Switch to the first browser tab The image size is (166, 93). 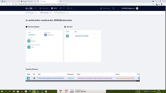[x=10, y=1]
